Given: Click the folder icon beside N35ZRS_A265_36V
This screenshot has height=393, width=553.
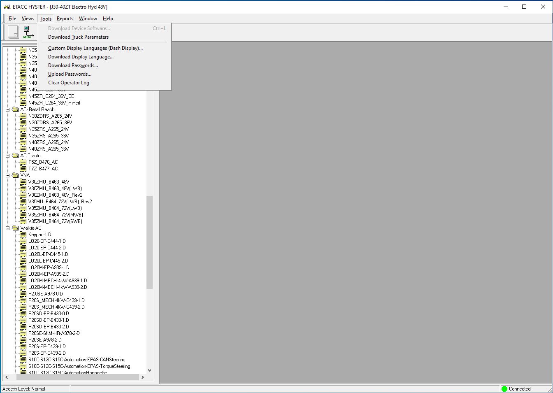Looking at the screenshot, I should (23, 136).
